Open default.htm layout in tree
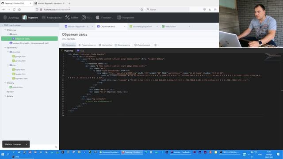Viewport: 283px width, 159px height. pos(16,87)
